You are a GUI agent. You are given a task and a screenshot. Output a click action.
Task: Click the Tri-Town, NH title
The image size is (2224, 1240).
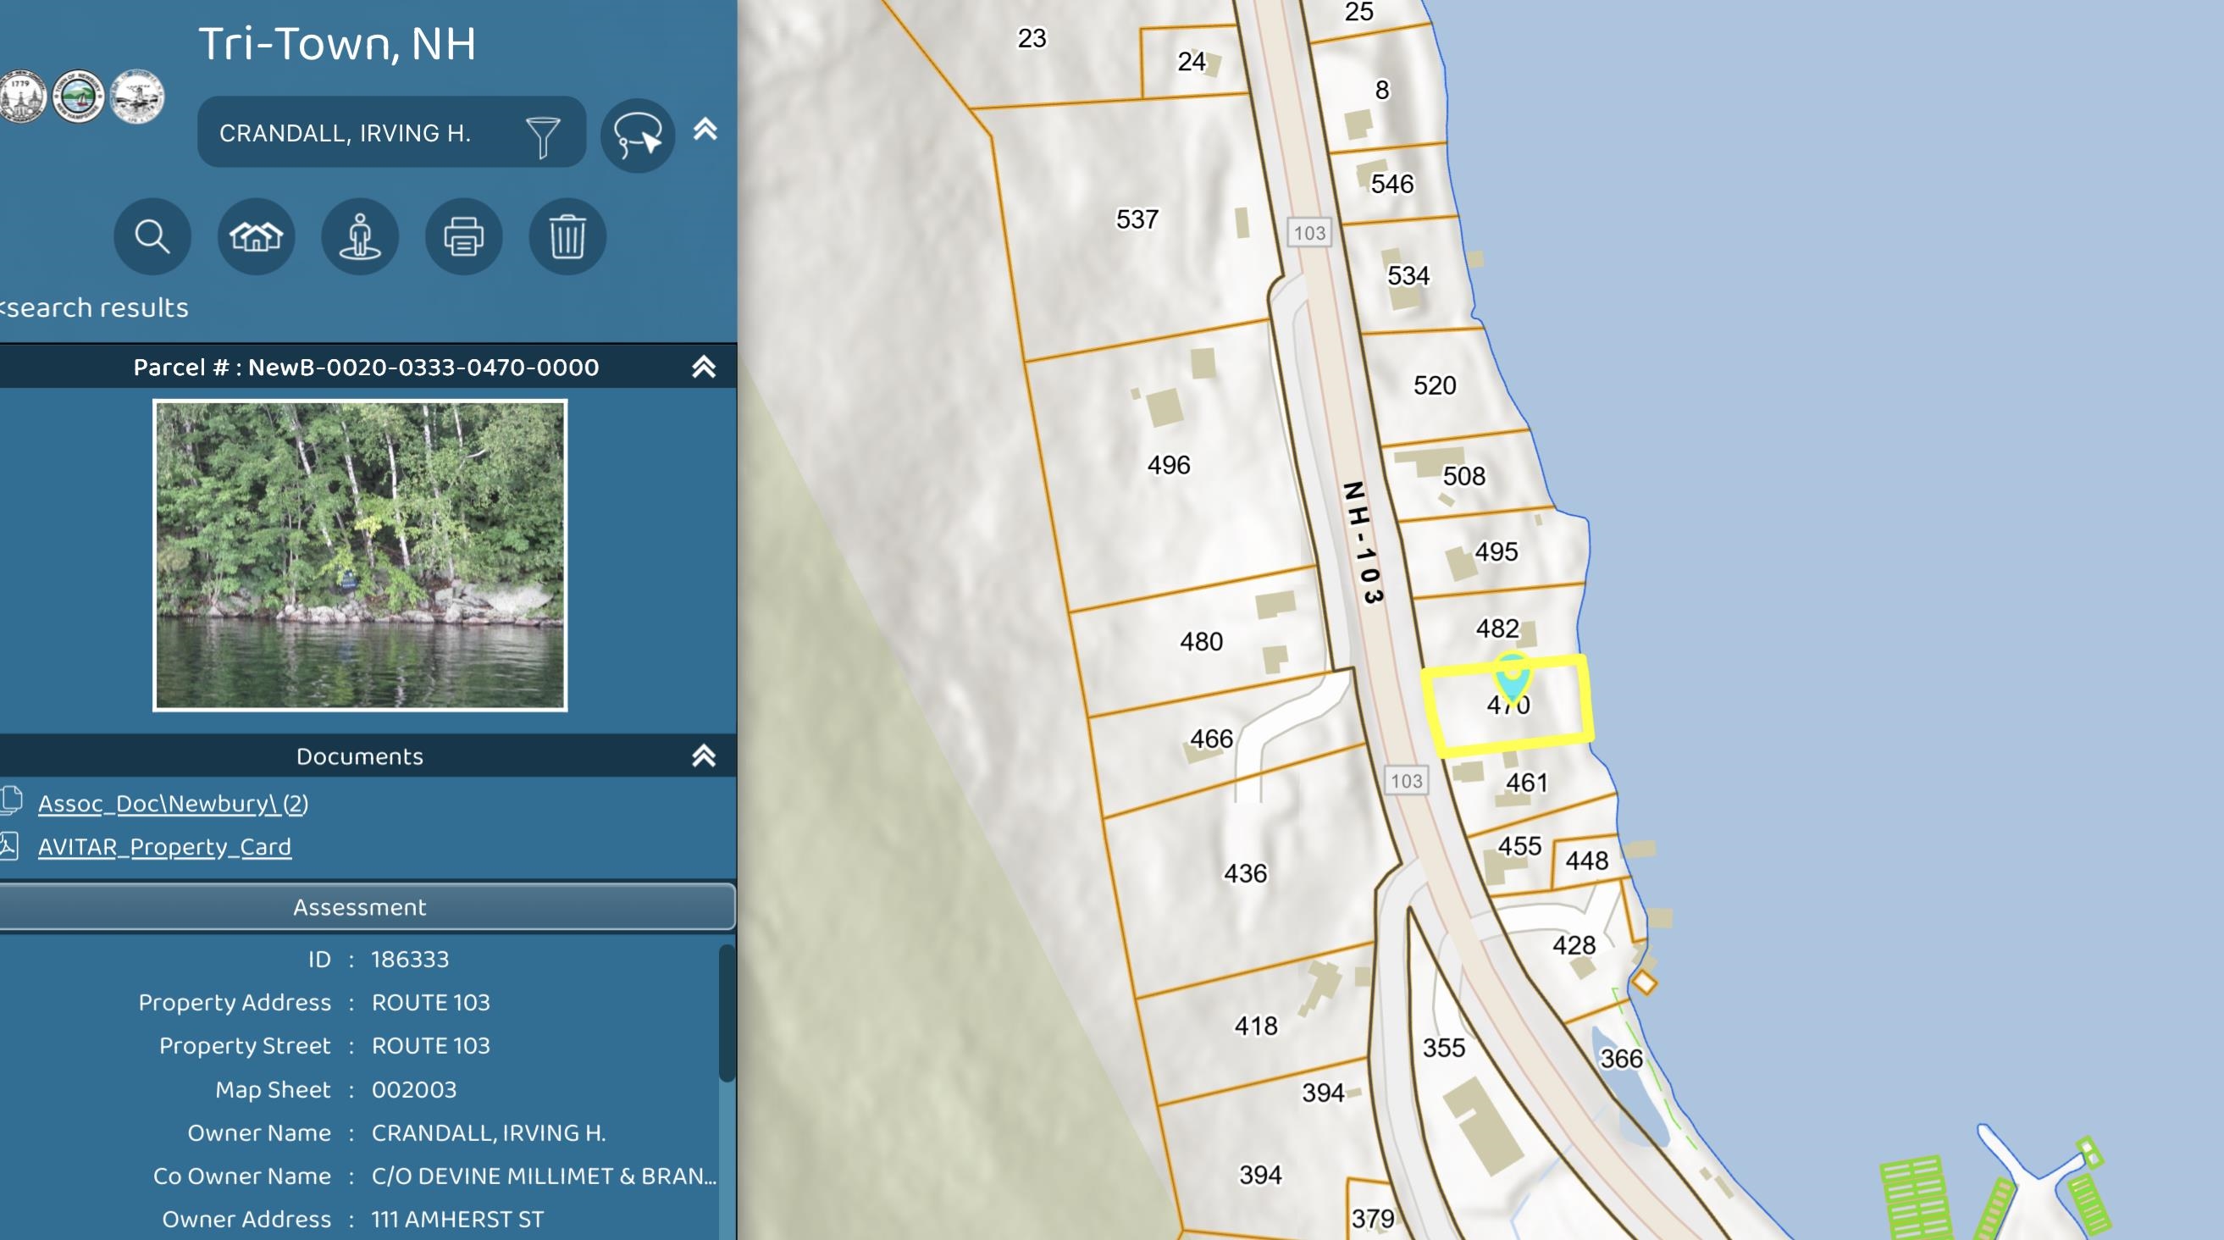[337, 43]
